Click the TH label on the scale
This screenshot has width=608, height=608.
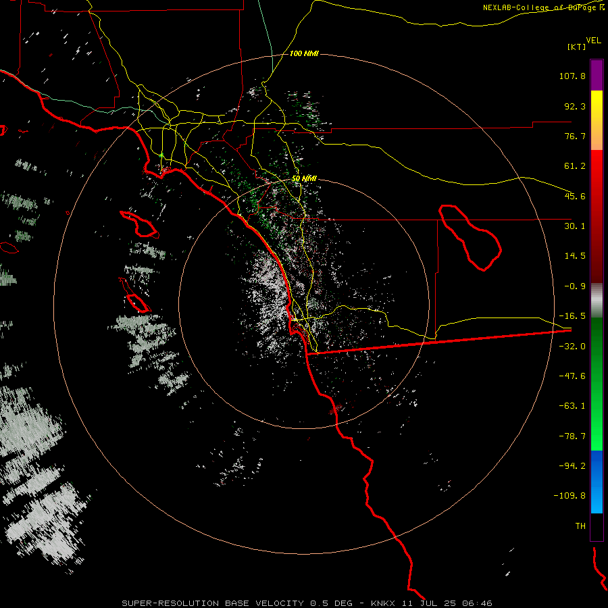click(580, 526)
